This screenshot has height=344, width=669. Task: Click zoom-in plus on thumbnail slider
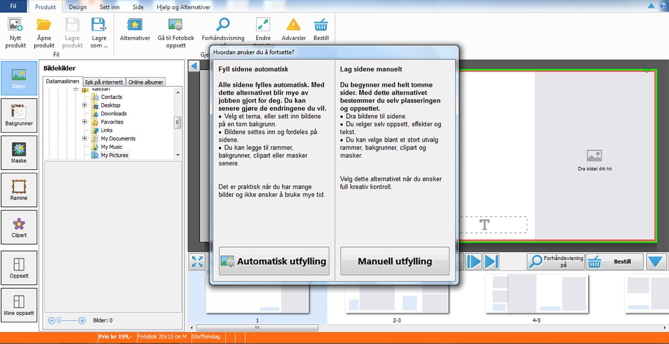point(82,321)
